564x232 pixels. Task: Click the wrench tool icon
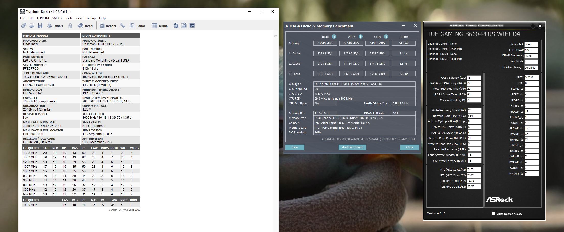pyautogui.click(x=123, y=26)
